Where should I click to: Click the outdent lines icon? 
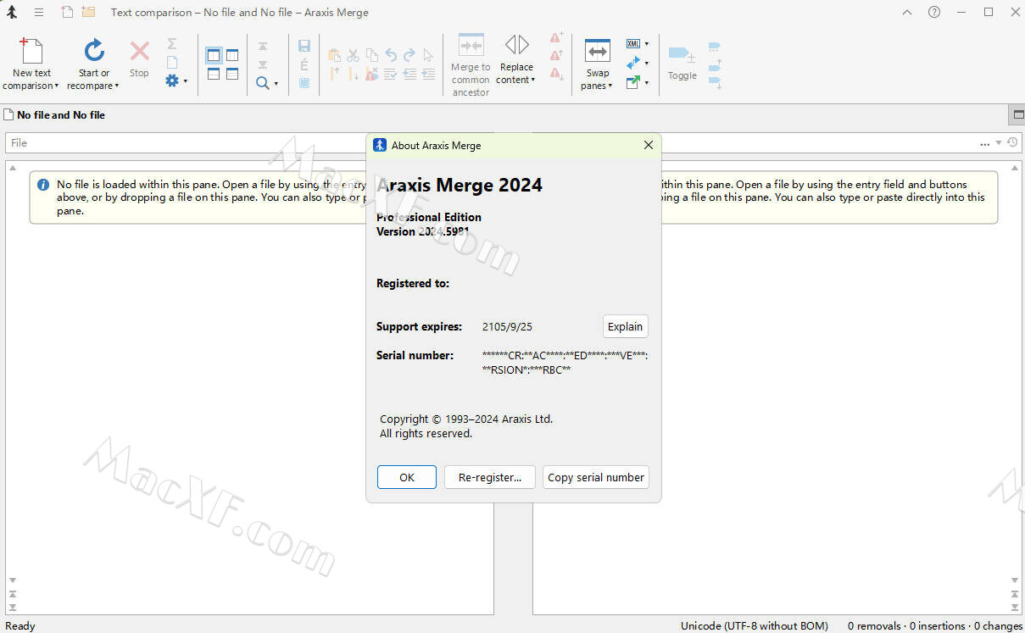tap(409, 74)
